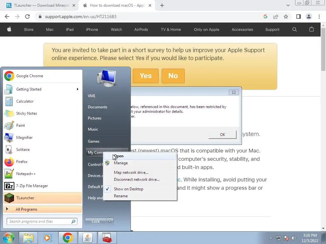Click the Windows Start orb
This screenshot has width=326, height=244.
[x=8, y=238]
